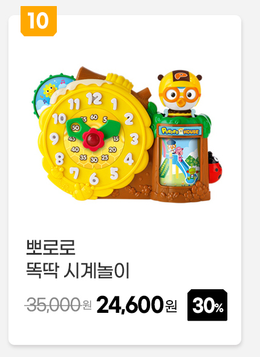Open the 똑딱 시계놀이 product title
260x357 pixels.
pos(78,270)
